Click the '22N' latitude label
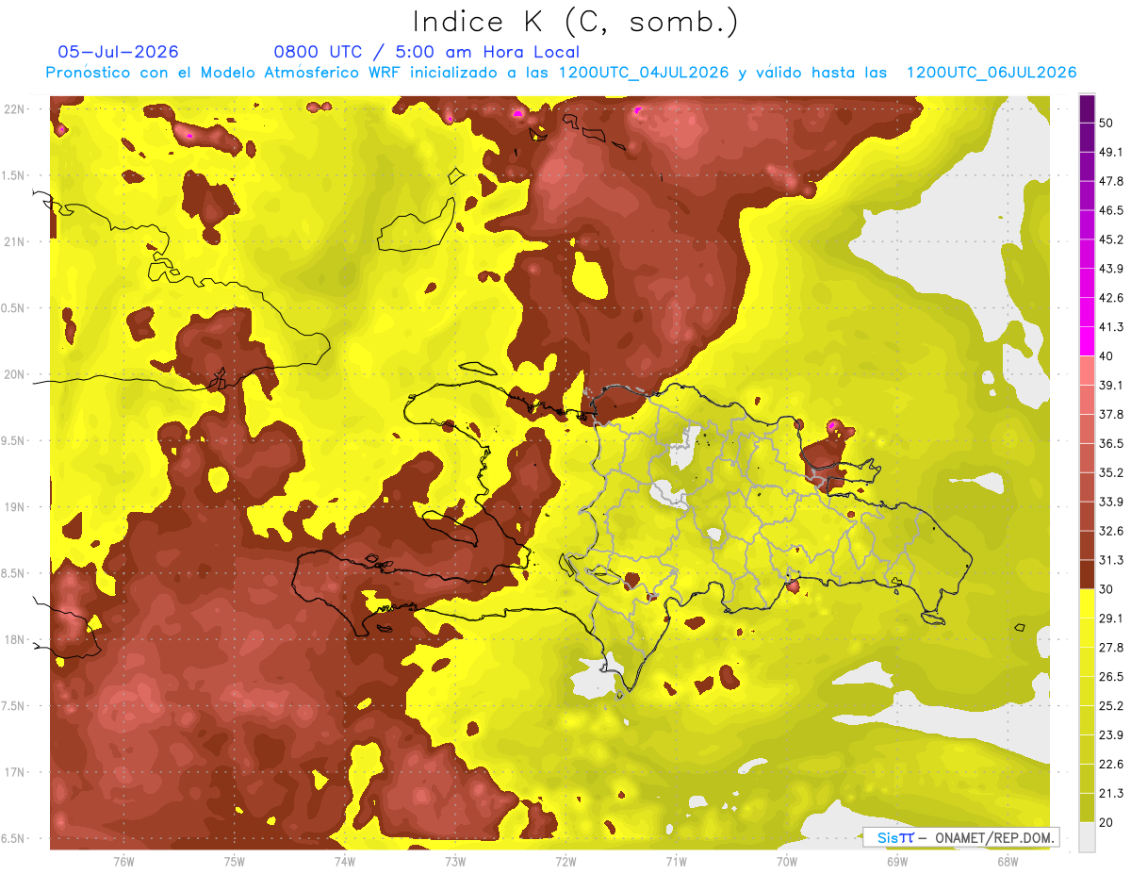Screen dimensions: 1131x874 [x=15, y=108]
